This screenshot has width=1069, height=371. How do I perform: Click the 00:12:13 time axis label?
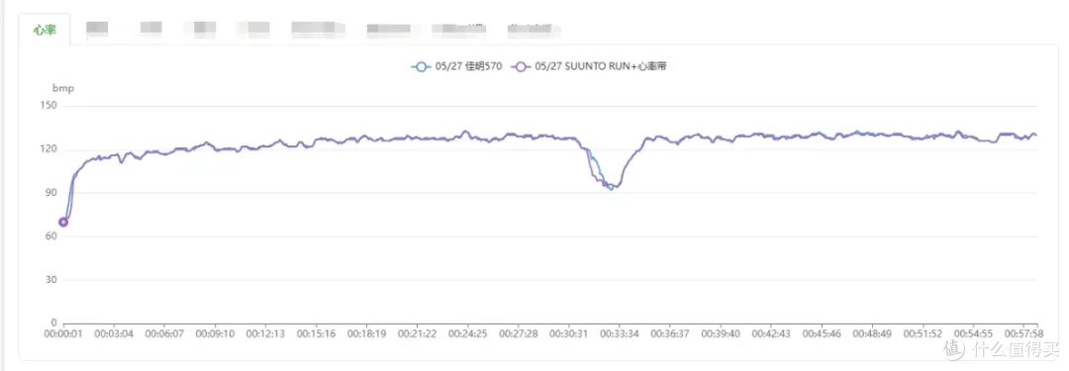coord(265,334)
